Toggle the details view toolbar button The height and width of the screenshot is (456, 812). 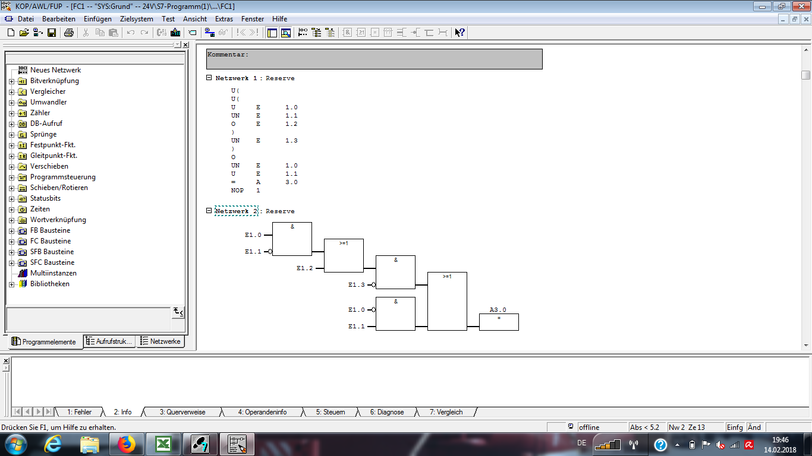point(286,33)
